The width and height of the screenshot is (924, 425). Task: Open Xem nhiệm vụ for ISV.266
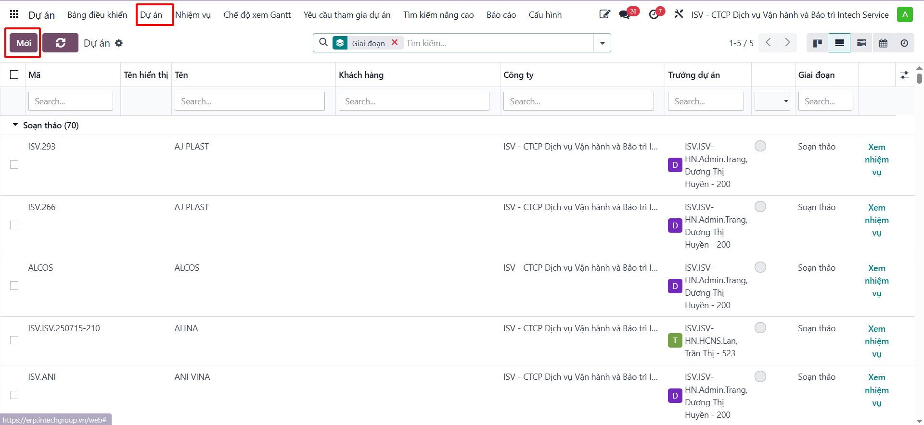(876, 220)
